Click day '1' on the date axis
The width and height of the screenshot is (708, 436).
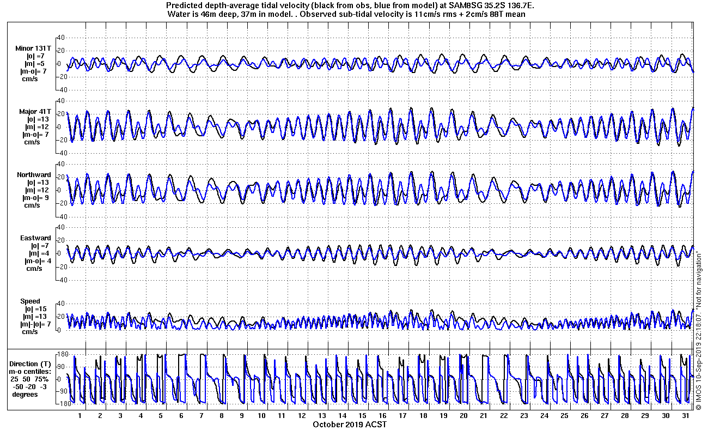[80, 415]
